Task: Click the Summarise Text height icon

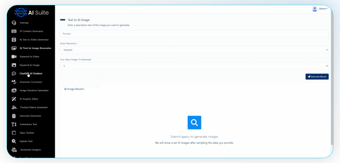Action: [14, 124]
